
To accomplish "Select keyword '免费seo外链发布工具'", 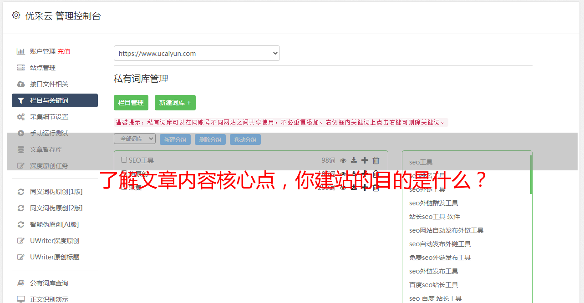I will coord(440,258).
